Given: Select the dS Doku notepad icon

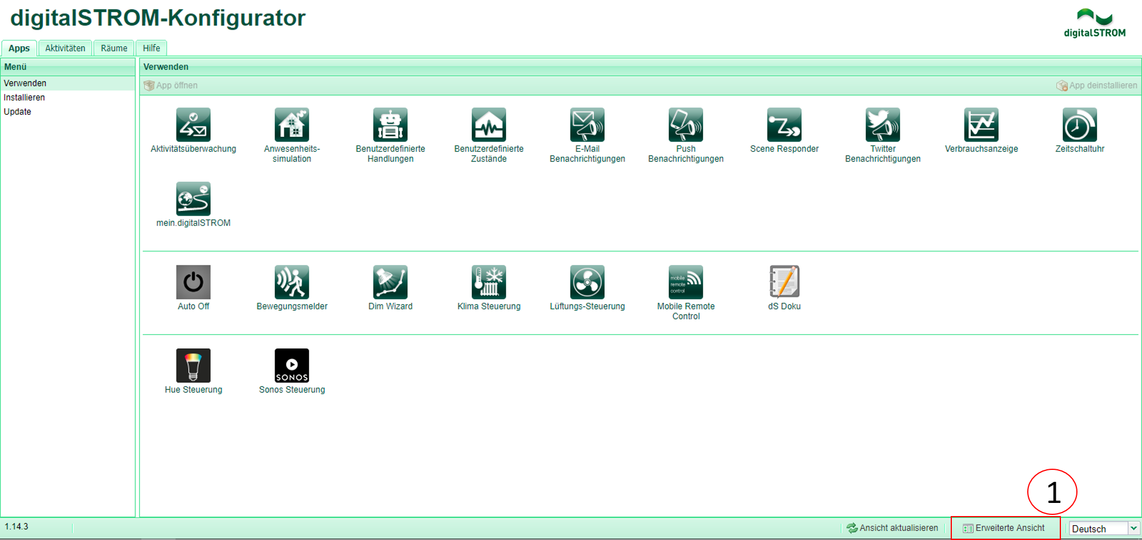Looking at the screenshot, I should [784, 282].
